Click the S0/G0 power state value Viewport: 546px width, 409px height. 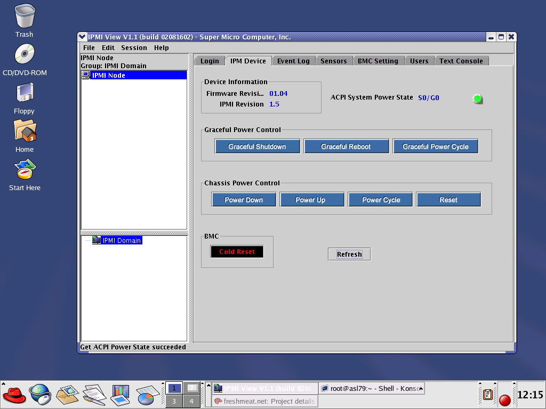click(428, 98)
